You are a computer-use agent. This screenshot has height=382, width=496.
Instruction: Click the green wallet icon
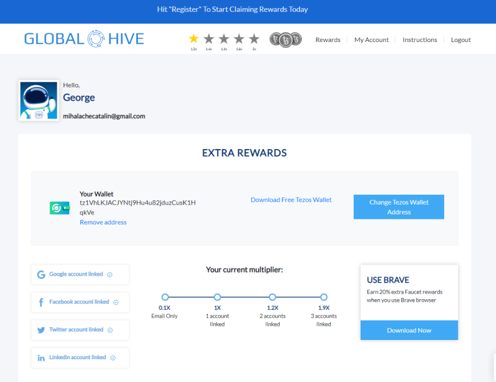[60, 208]
